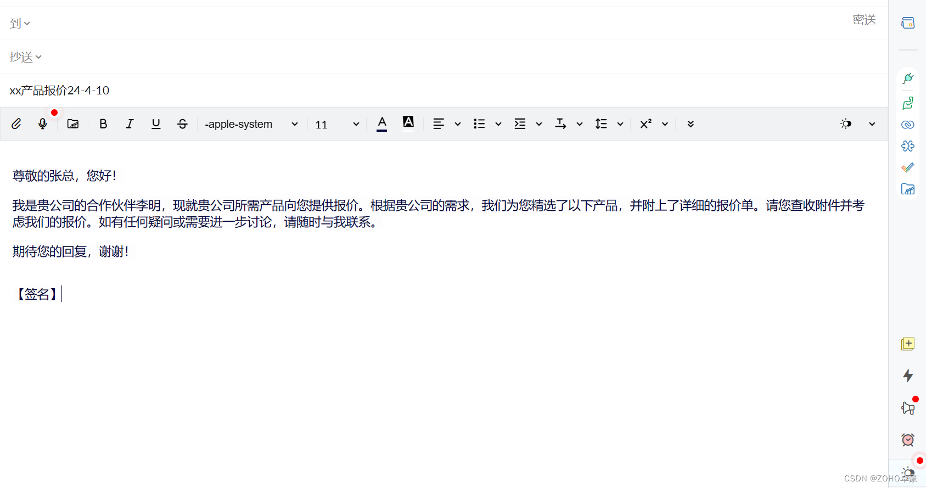Click the 【签名】 placeholder text
This screenshot has height=488, width=926.
tap(37, 294)
